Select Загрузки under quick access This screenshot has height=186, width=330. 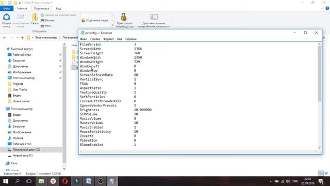pyautogui.click(x=19, y=60)
